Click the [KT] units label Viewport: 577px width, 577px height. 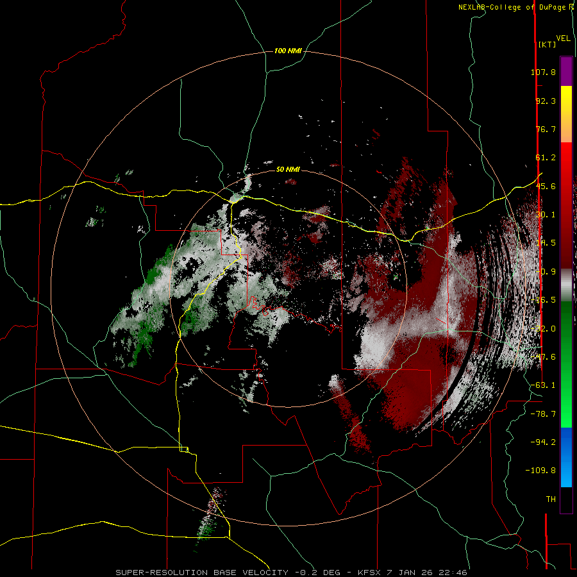(547, 44)
